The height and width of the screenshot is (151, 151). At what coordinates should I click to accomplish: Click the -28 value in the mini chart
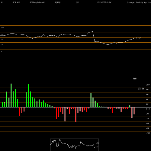click(97, 143)
